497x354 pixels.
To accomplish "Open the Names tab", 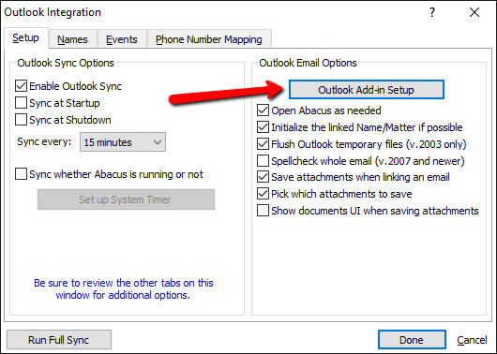I will pyautogui.click(x=72, y=39).
